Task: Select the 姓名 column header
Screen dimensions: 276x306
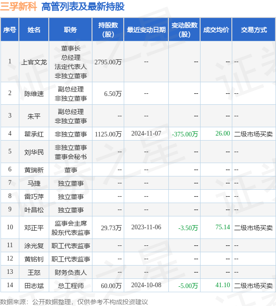Action: 34,30
